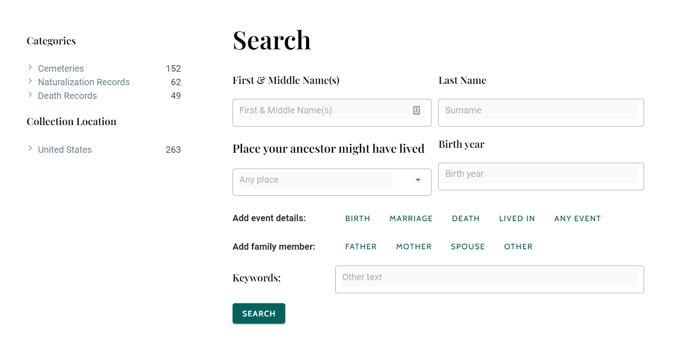
Task: Open the Cemeteries category link
Action: [x=61, y=68]
